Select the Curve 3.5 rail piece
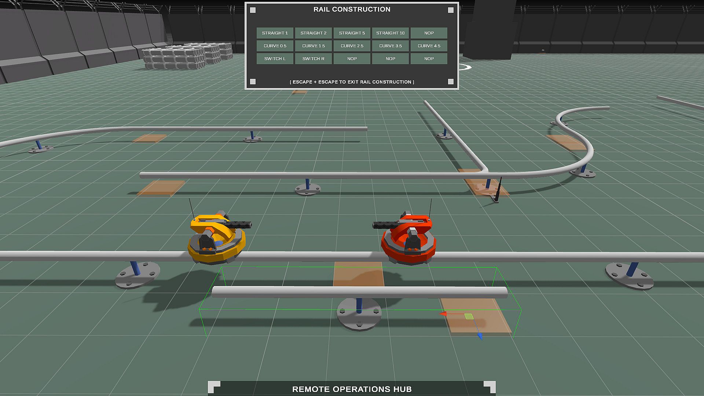The height and width of the screenshot is (396, 704). tap(390, 46)
